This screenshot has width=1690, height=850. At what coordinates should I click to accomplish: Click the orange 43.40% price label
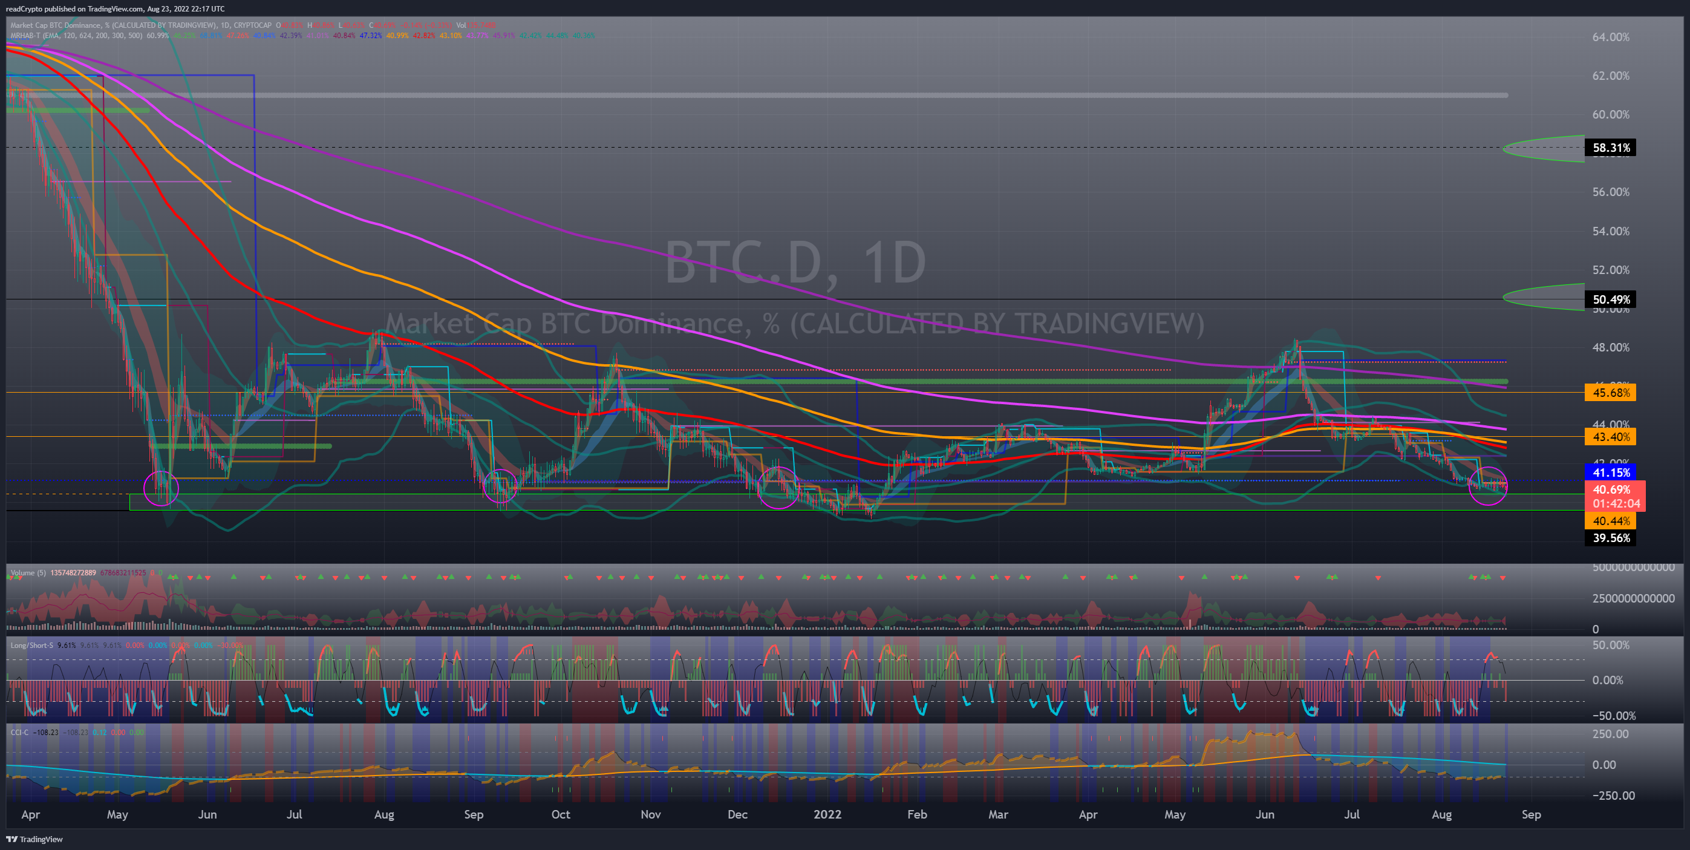click(x=1611, y=436)
